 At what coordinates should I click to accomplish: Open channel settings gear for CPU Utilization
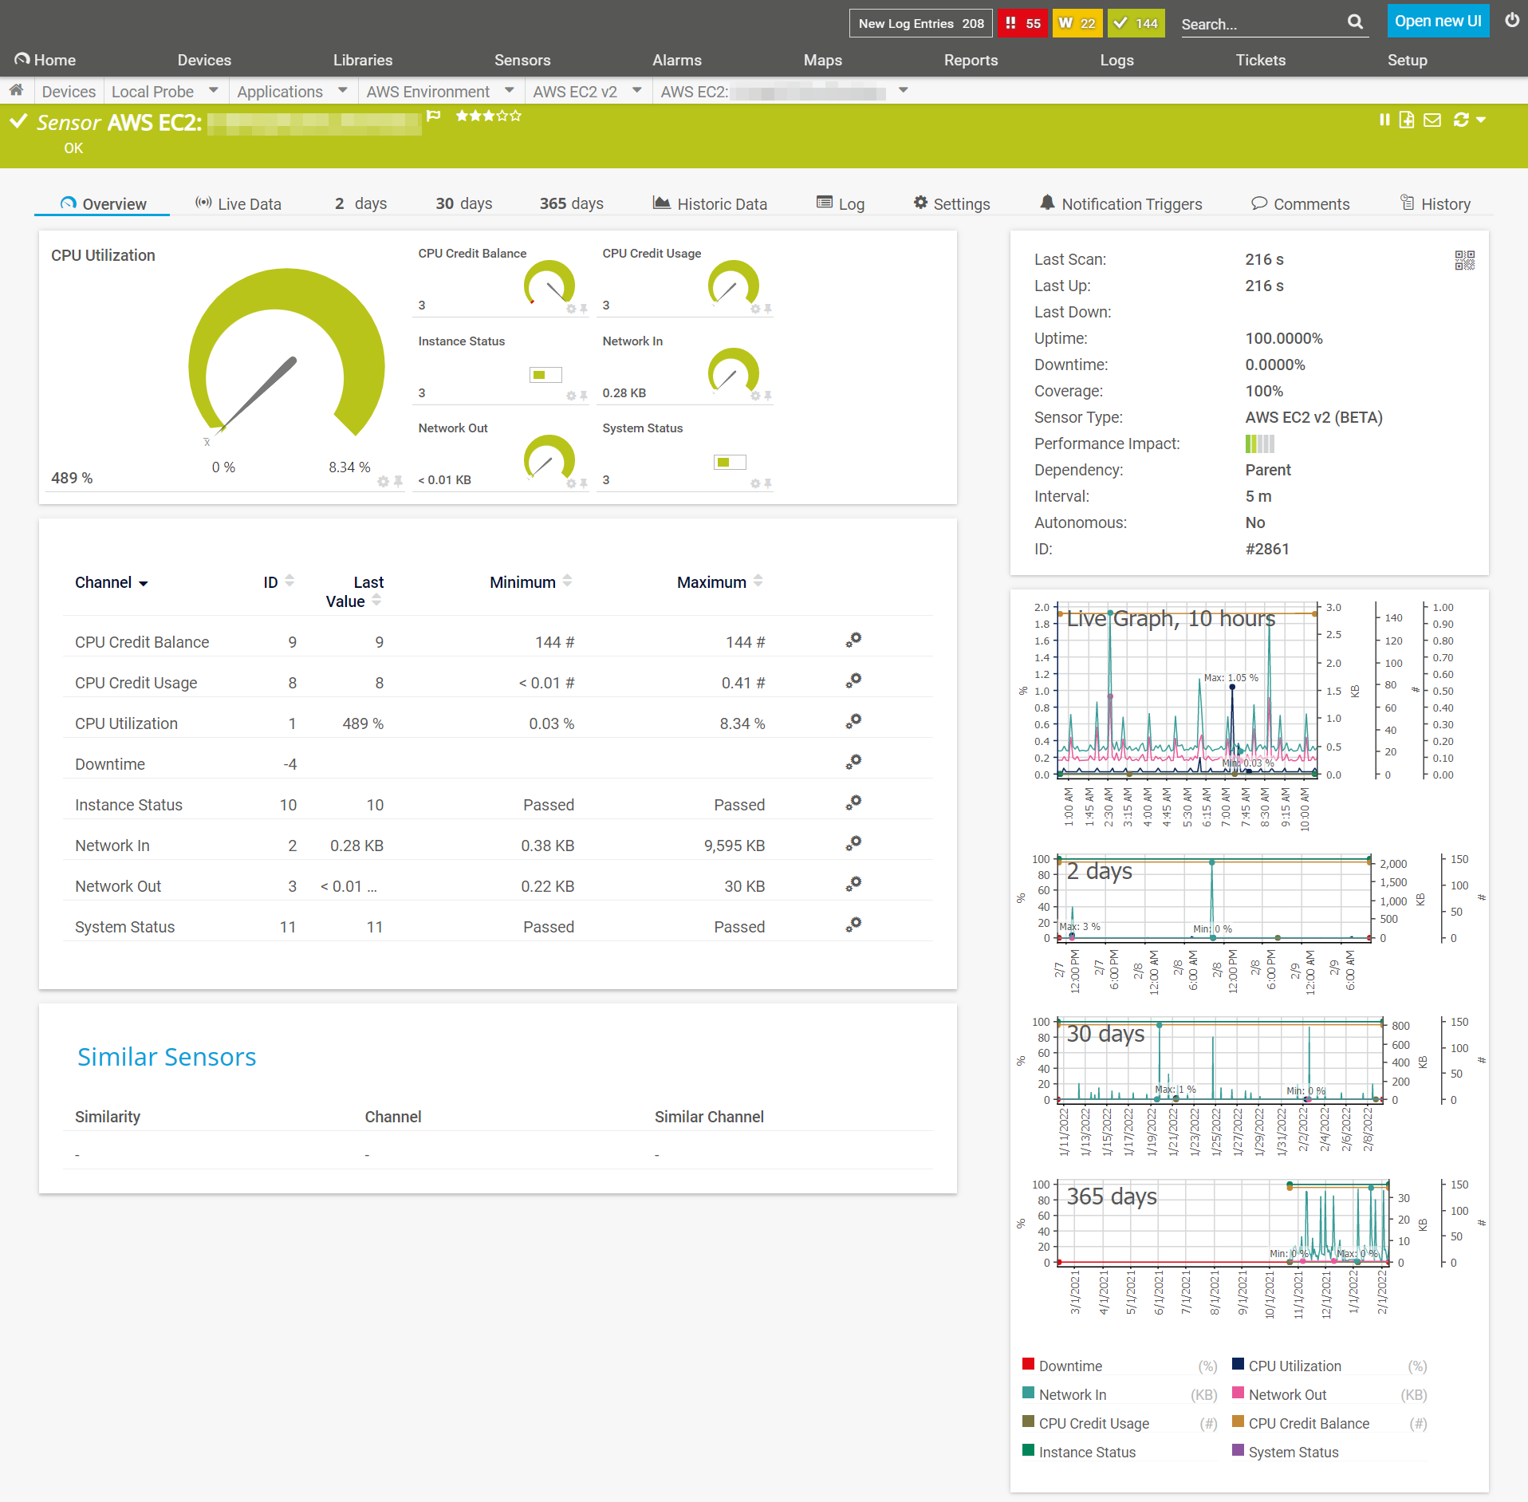pos(853,721)
